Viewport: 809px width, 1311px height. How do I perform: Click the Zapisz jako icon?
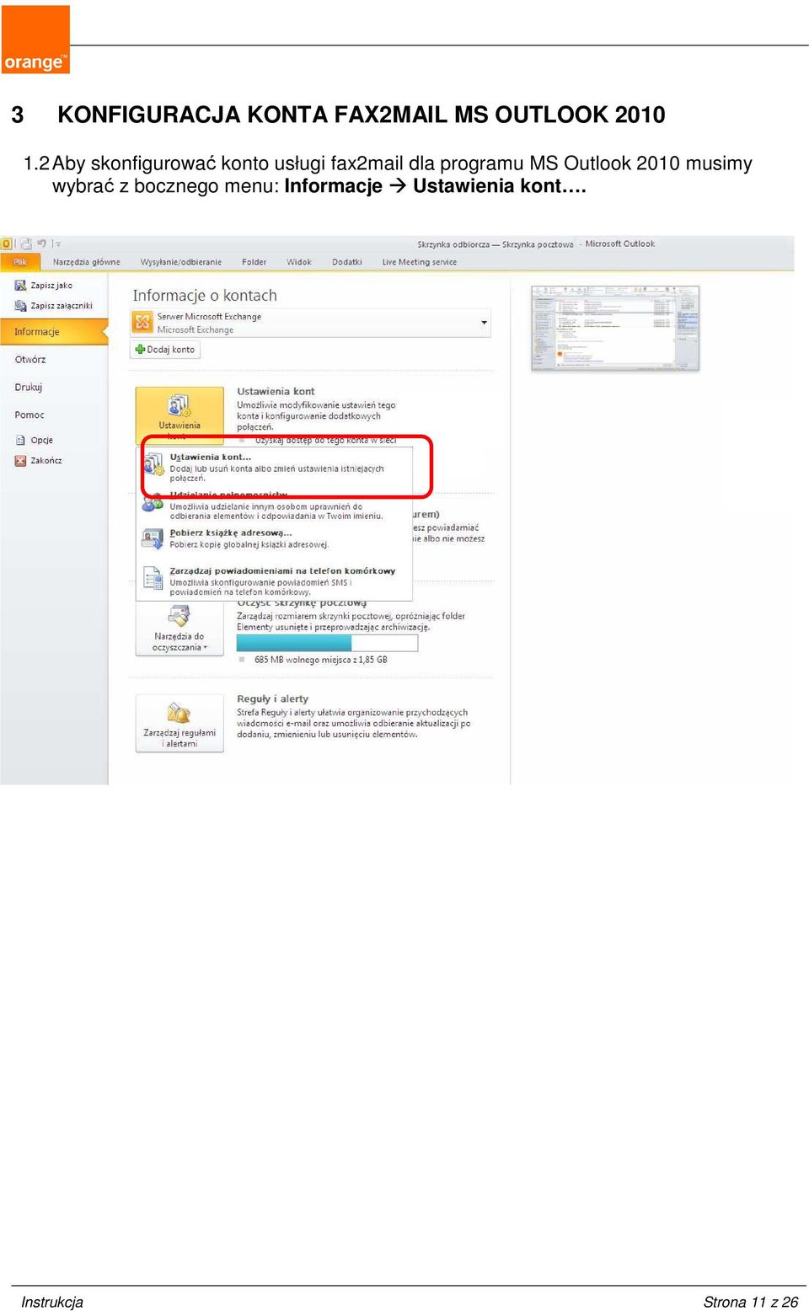pyautogui.click(x=20, y=286)
